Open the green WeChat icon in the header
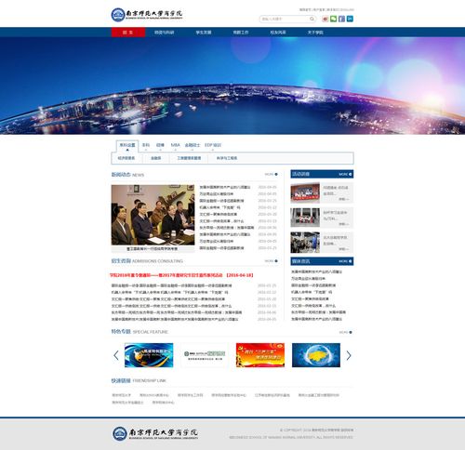 click(334, 19)
